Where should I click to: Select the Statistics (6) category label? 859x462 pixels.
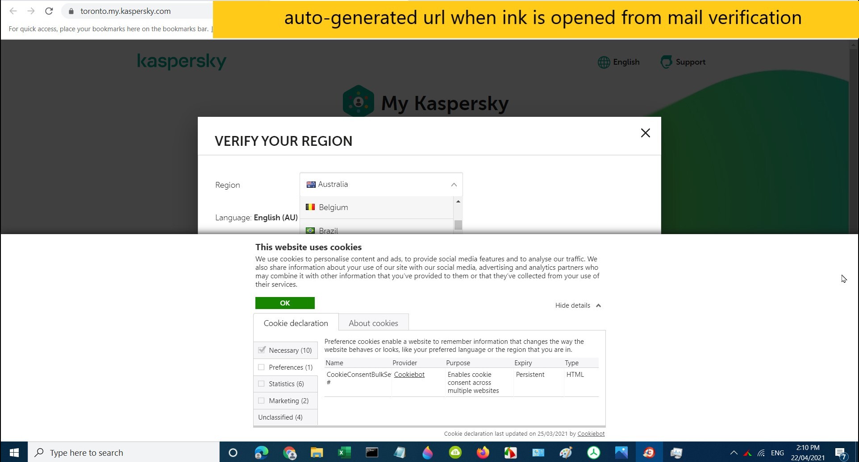tap(286, 384)
